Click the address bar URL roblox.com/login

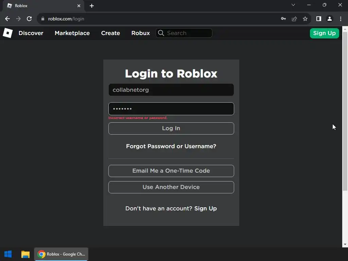(66, 19)
